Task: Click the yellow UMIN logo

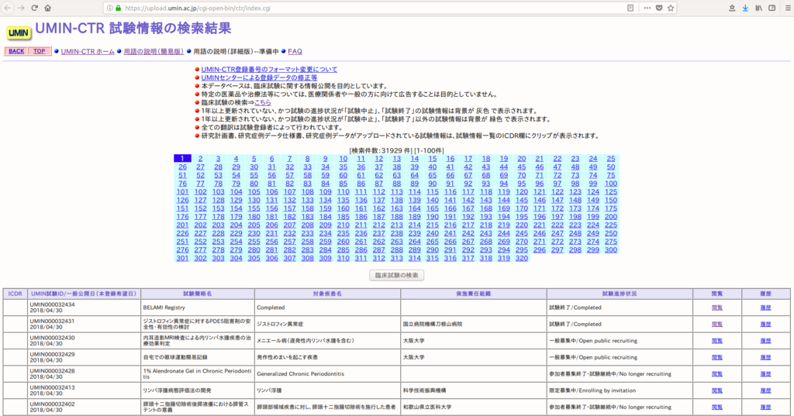Action: [x=19, y=33]
